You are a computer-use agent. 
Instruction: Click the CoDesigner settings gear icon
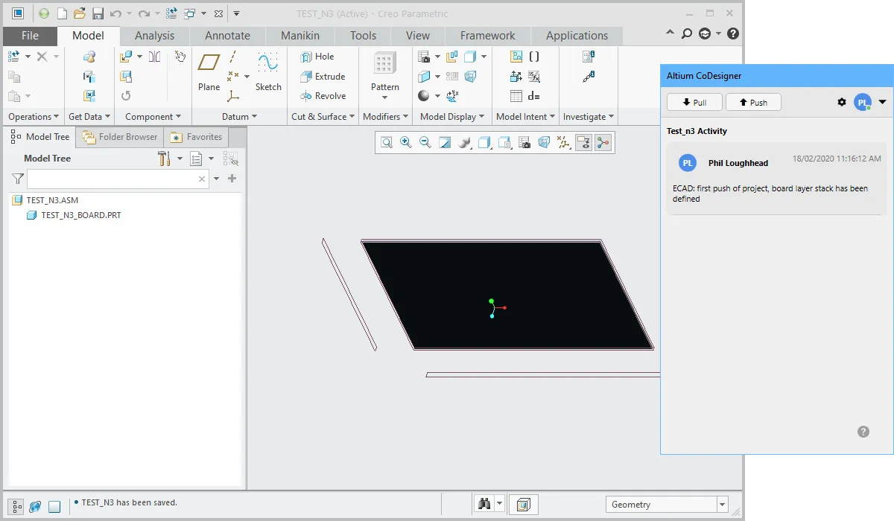(x=842, y=103)
